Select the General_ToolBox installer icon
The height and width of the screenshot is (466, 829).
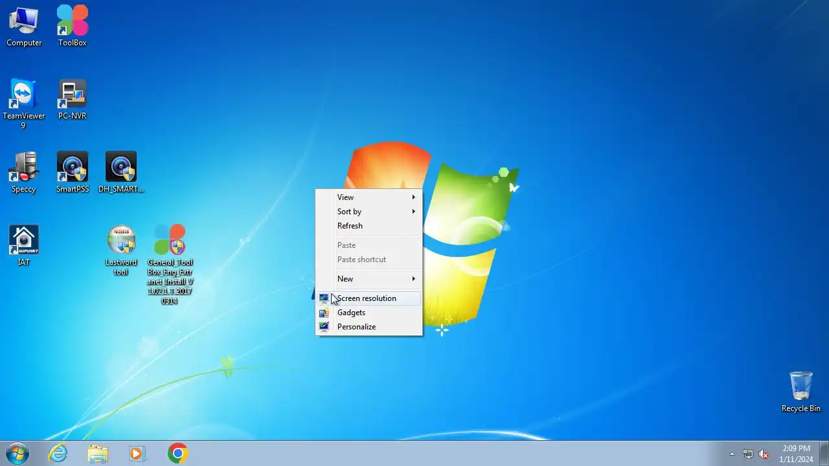170,265
